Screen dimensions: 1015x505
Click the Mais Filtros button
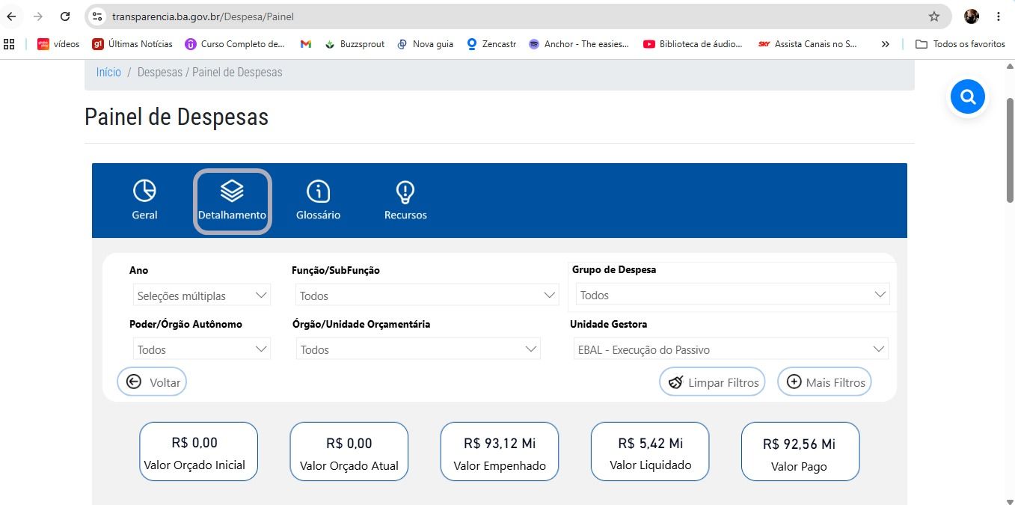pos(824,382)
